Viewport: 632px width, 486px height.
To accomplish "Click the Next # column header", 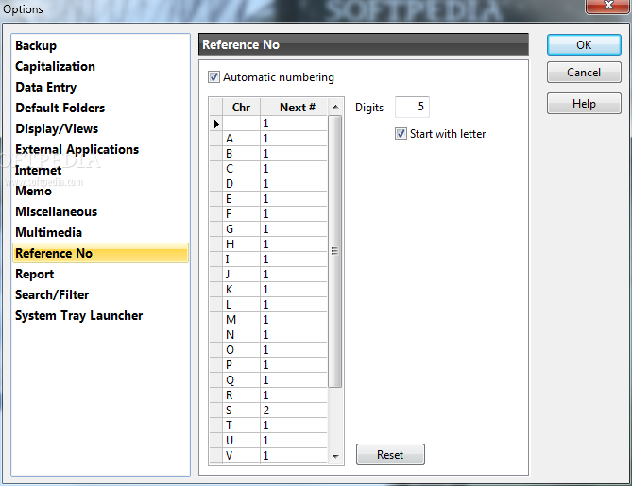I will 294,107.
